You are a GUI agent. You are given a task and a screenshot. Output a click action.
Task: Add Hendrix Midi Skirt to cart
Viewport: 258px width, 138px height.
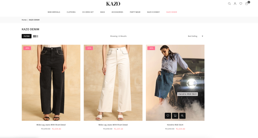tap(175, 116)
